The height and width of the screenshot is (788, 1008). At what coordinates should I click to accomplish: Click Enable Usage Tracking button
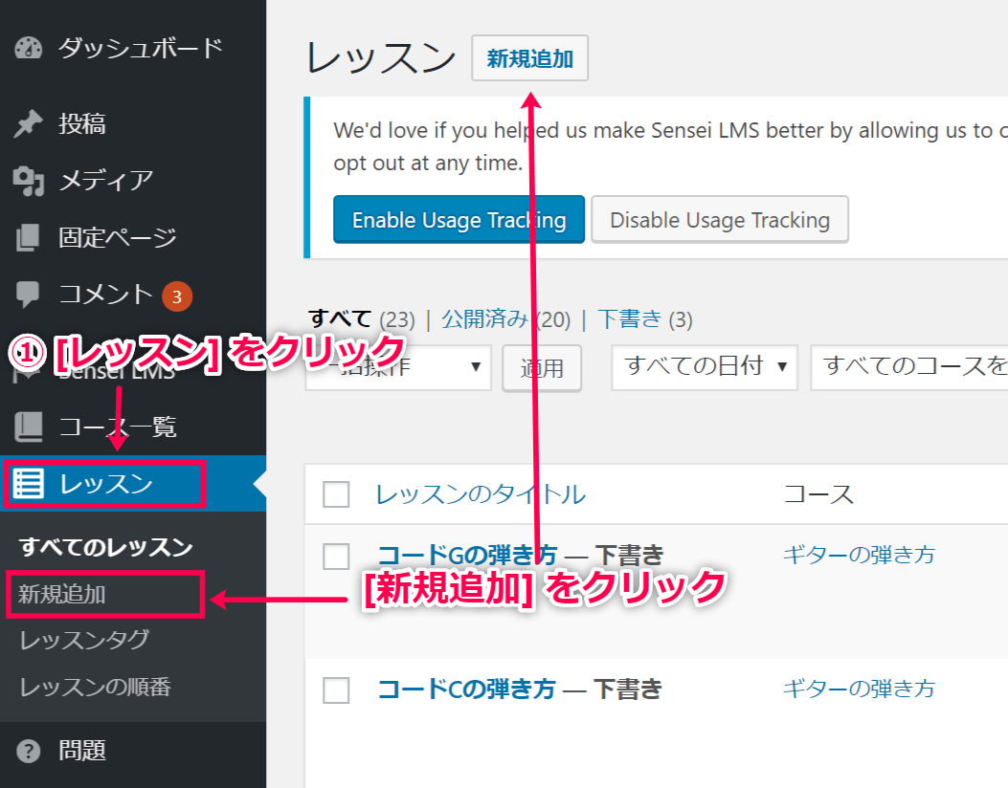click(x=459, y=220)
